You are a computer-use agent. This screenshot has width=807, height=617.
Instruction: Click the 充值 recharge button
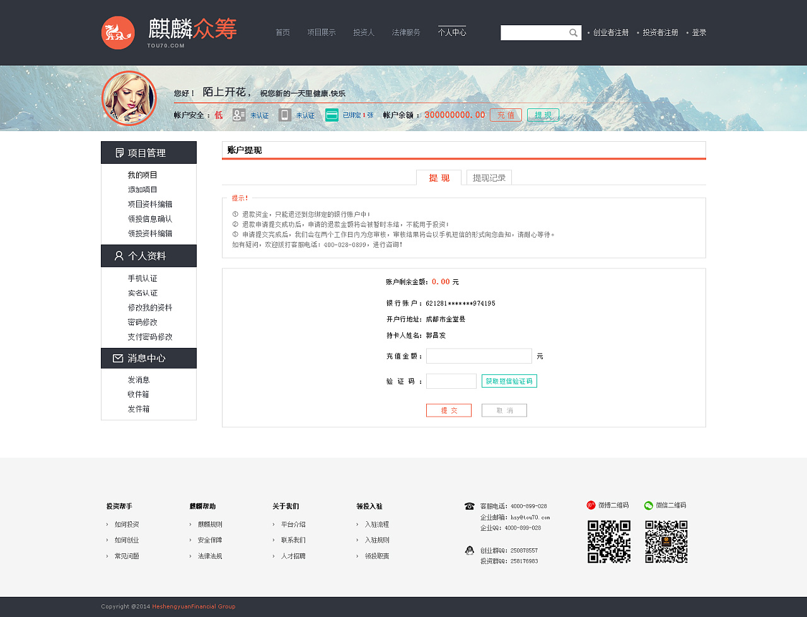click(505, 115)
